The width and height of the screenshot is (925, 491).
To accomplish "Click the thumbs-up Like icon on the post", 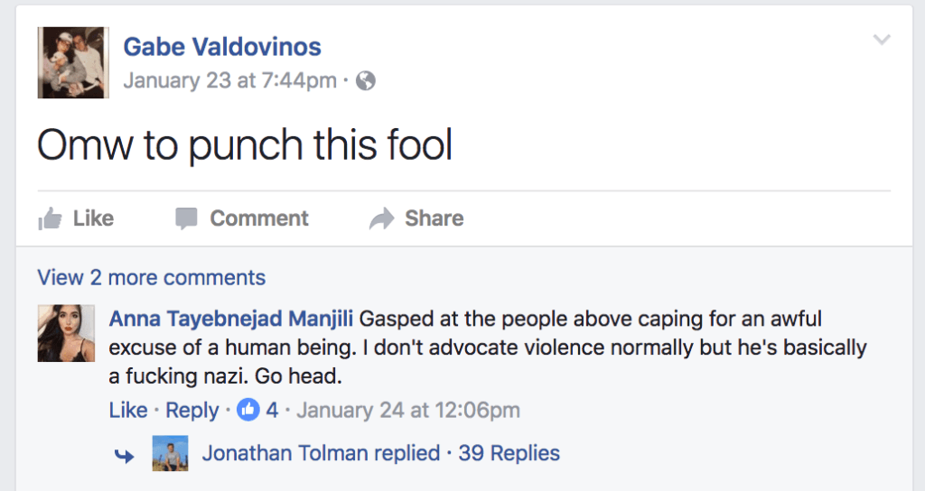I will tap(51, 218).
